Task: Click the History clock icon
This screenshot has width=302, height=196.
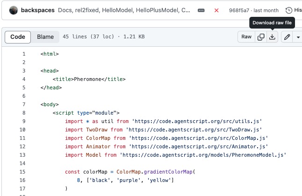Action: (289, 10)
